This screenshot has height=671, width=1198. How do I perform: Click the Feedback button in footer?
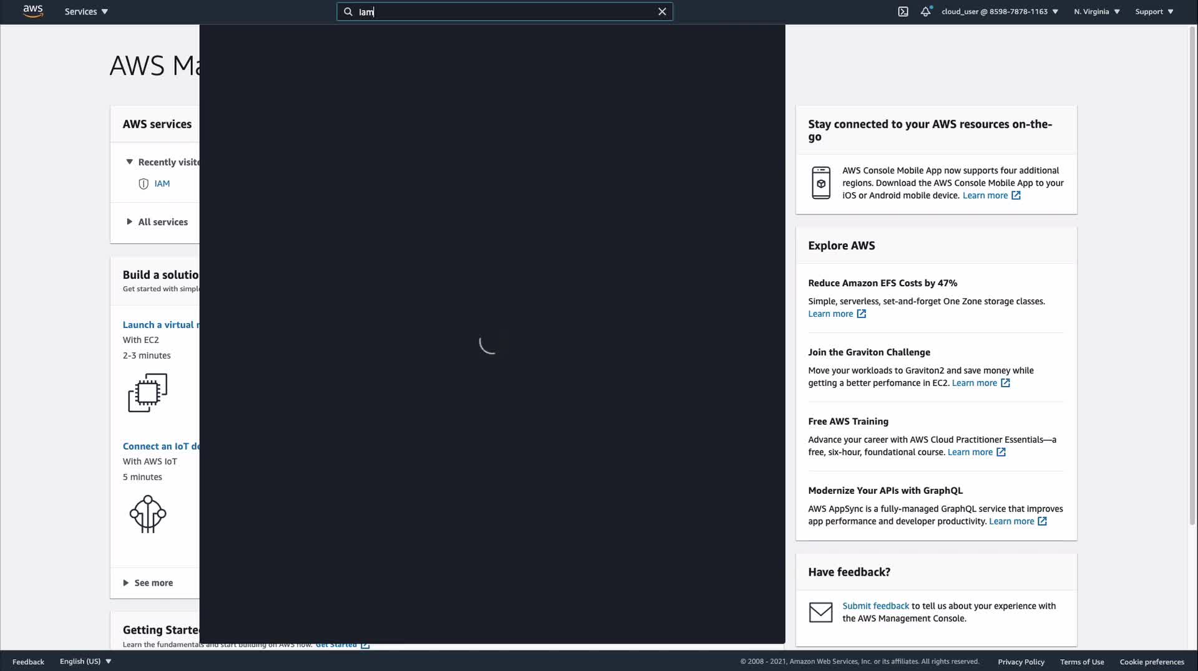[x=28, y=662]
